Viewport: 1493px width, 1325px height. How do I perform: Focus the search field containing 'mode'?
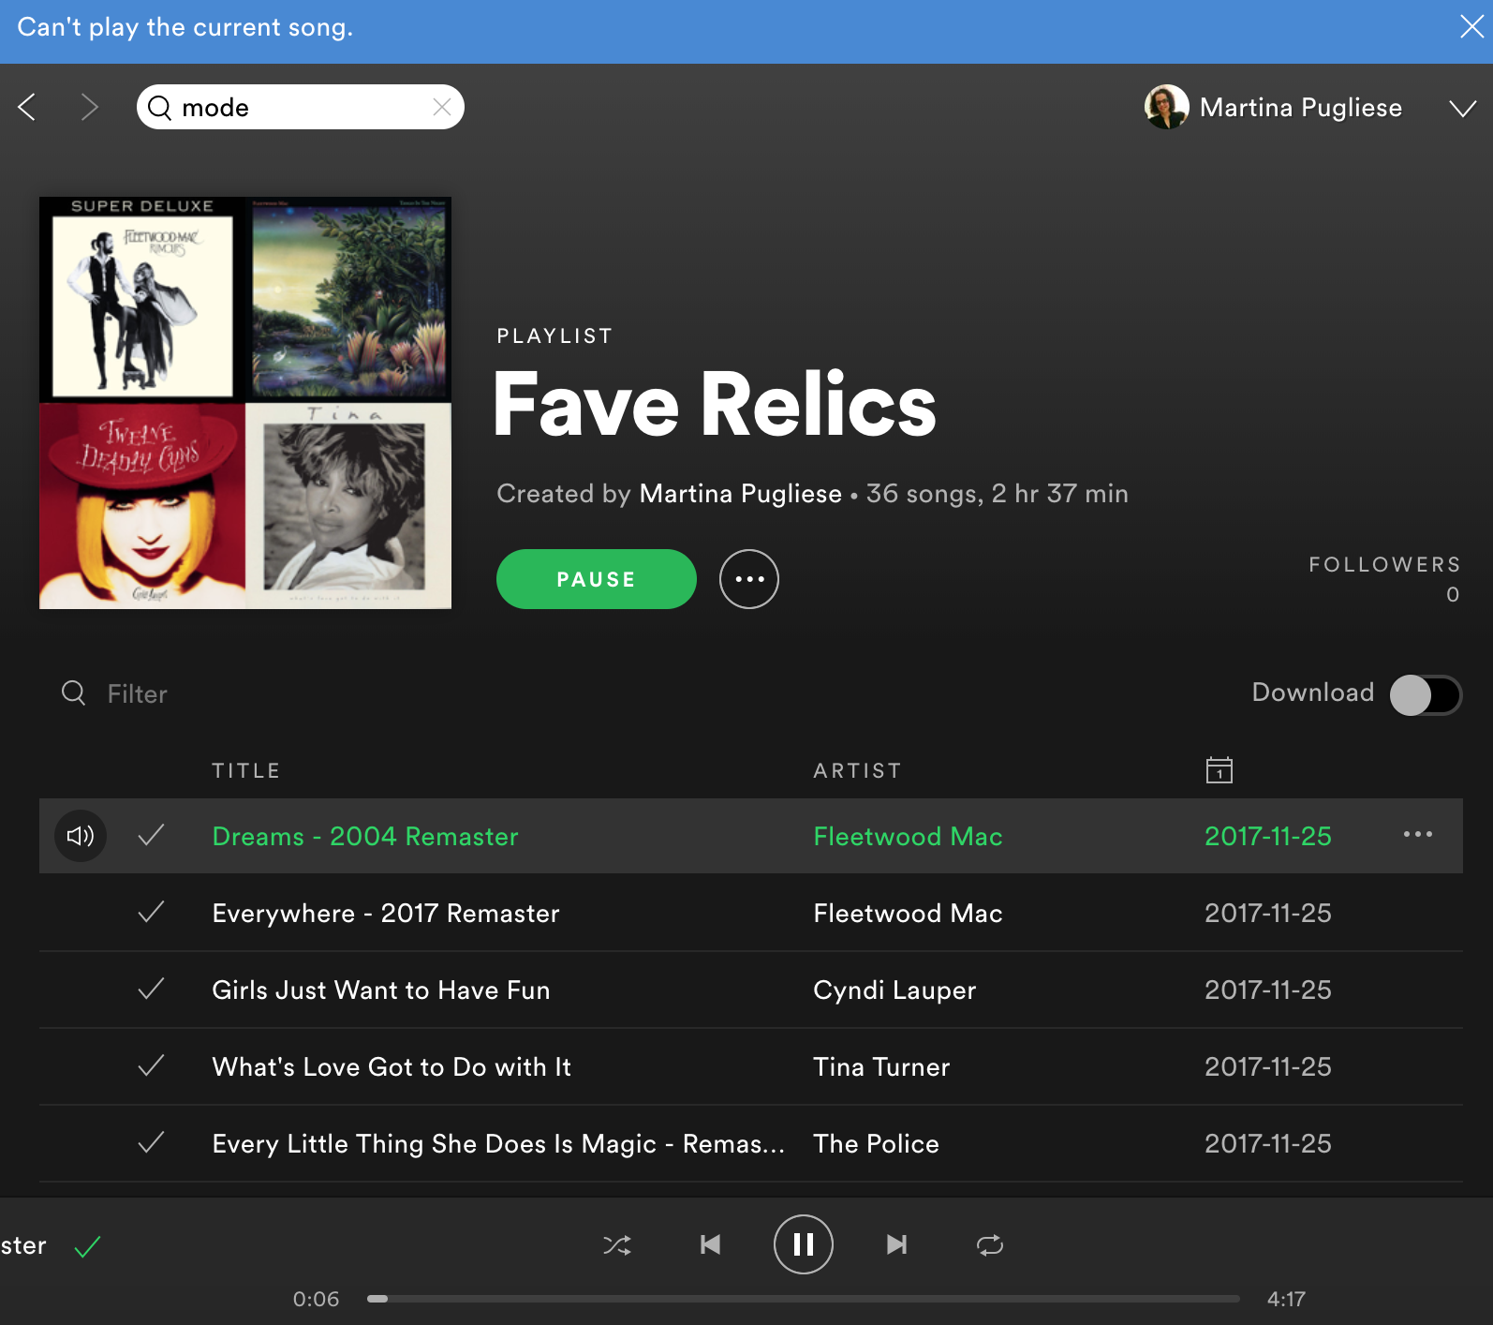[301, 107]
